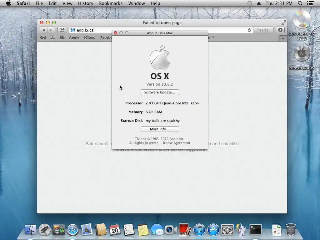Open Safari's Downloads button
Image resolution: width=320 pixels, height=240 pixels.
(280, 30)
